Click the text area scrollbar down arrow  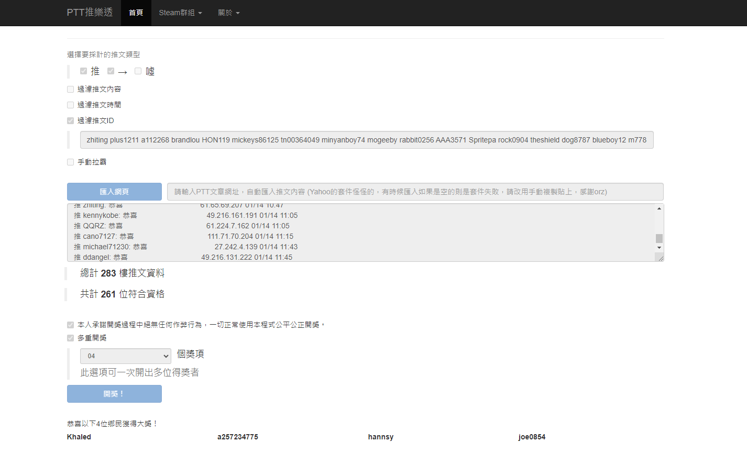[659, 247]
